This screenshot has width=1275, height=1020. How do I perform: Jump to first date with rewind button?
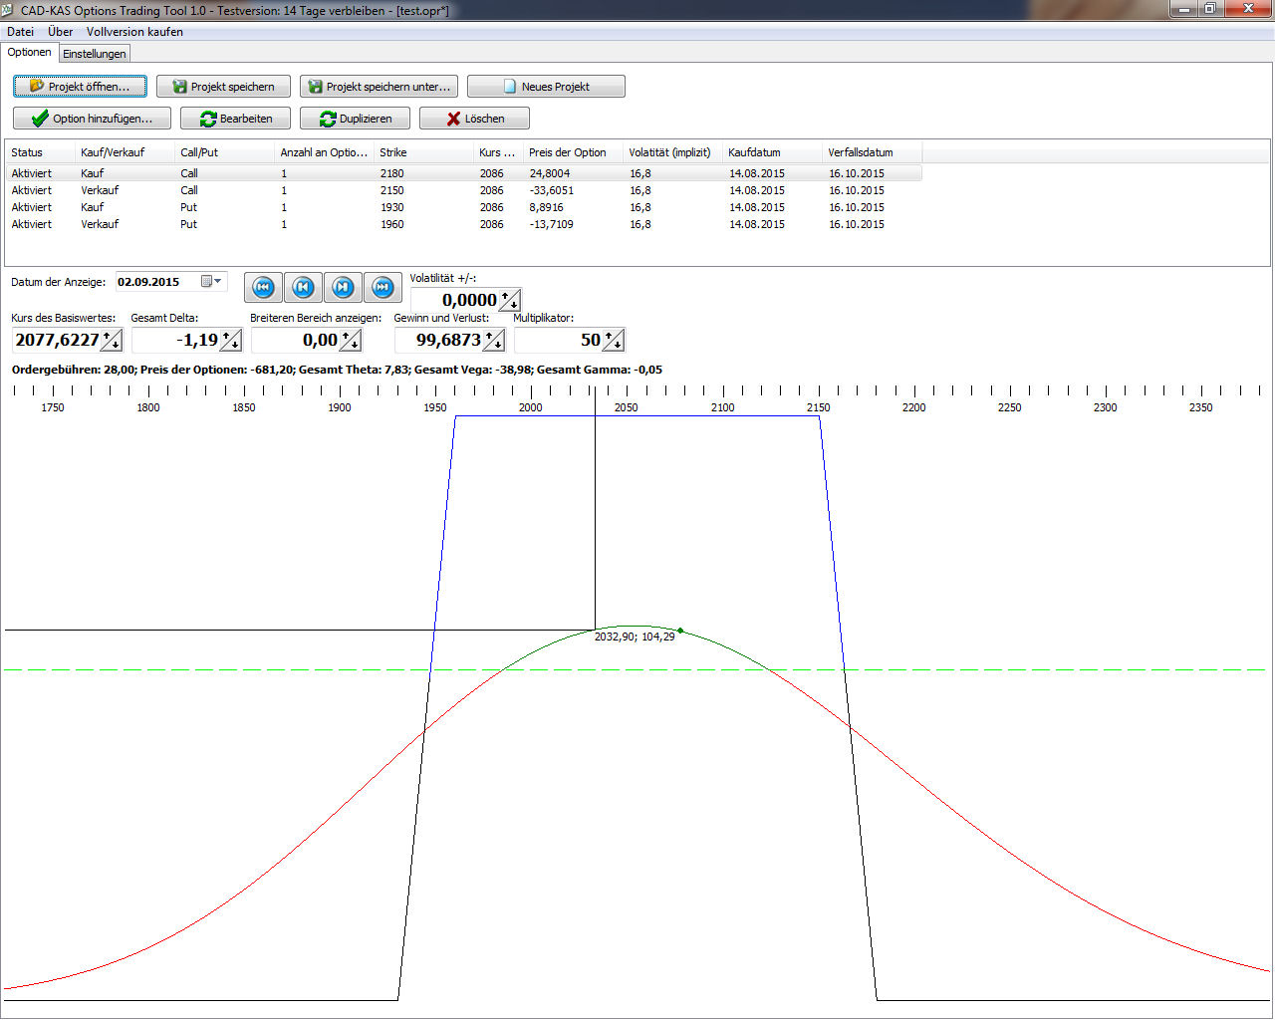[x=263, y=288]
